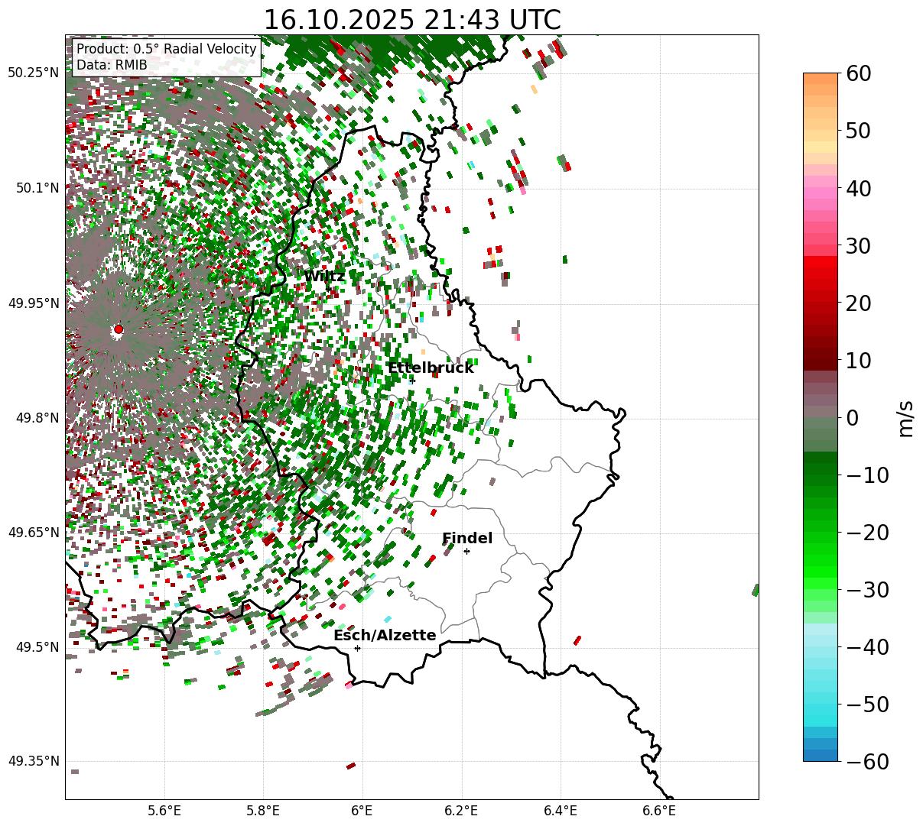923x826 pixels.
Task: Click the 49.65°N latitude label
Action: 33,533
